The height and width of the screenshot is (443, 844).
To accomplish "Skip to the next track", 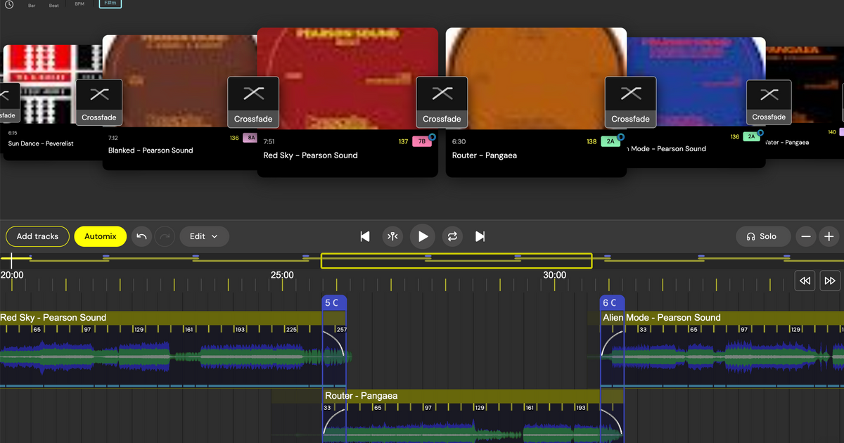I will point(480,237).
